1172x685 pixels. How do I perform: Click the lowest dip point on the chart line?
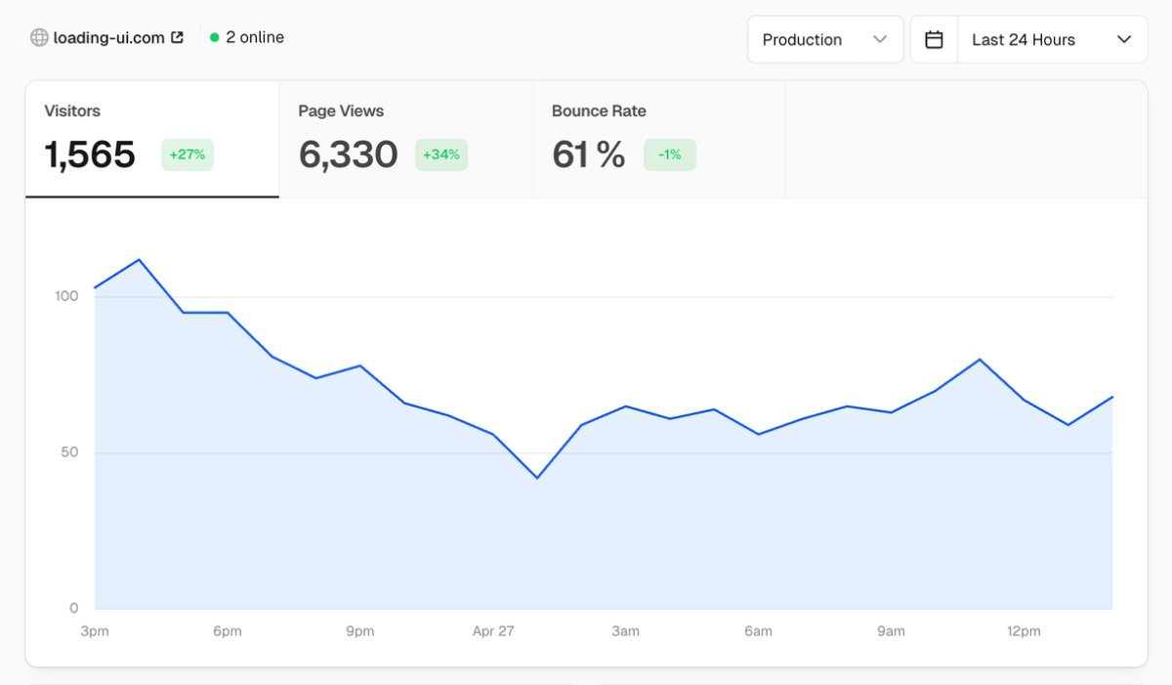click(537, 478)
